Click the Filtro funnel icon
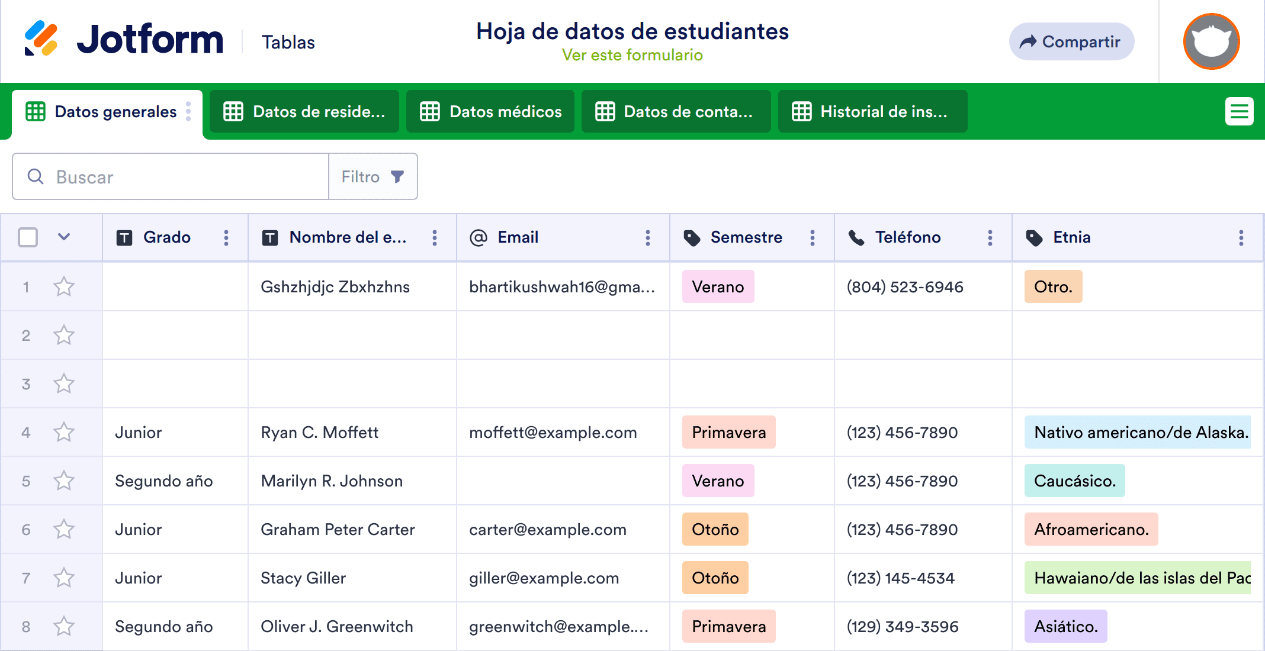The image size is (1265, 651). (x=397, y=176)
